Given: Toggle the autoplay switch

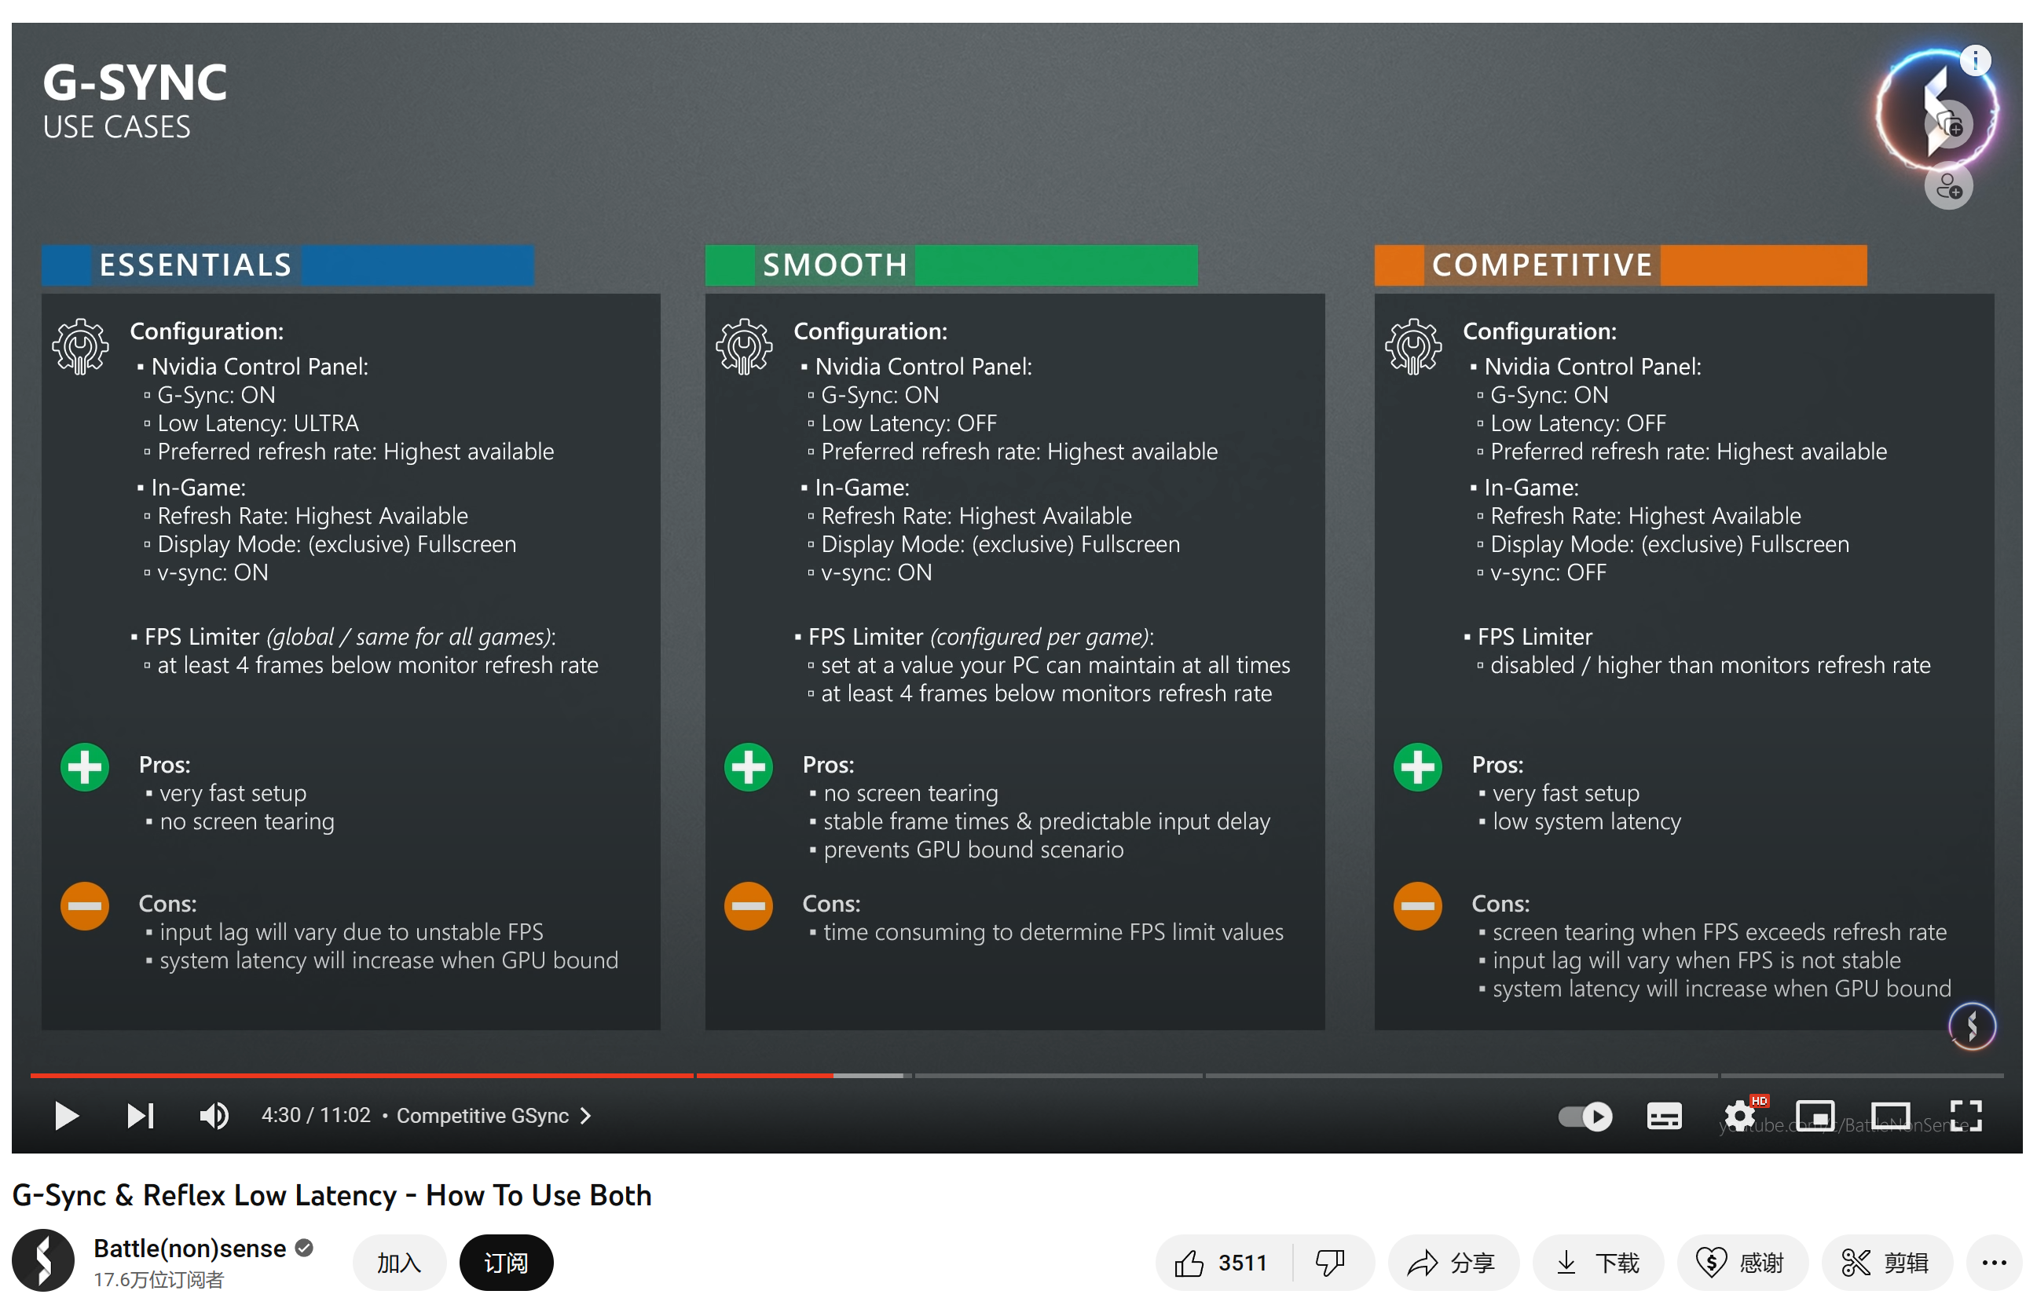Looking at the screenshot, I should coord(1584,1116).
